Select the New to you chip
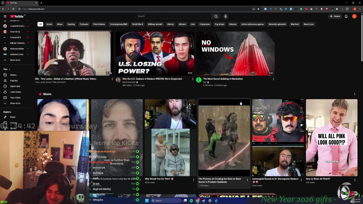 pyautogui.click(x=309, y=24)
